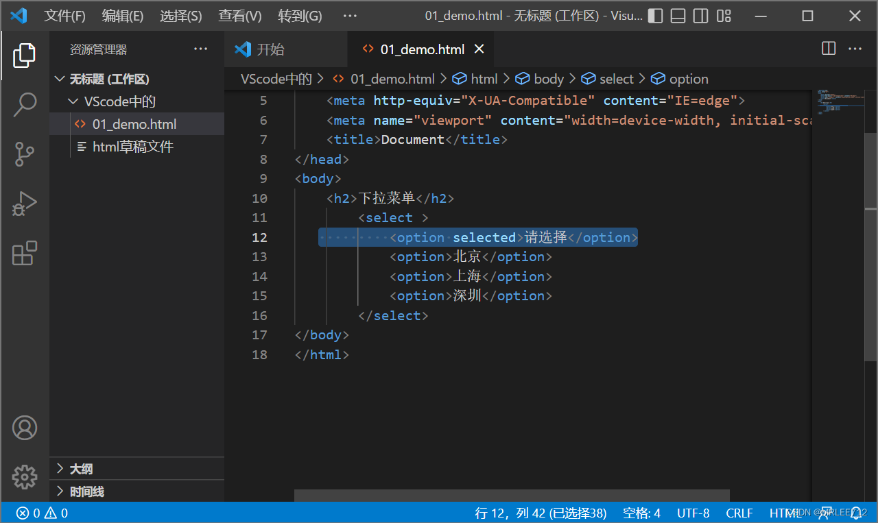Expand the 时间线 timeline section
Screen dimensions: 878x523
point(137,491)
